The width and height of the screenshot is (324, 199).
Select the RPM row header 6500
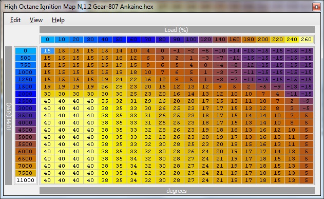[x=25, y=159]
